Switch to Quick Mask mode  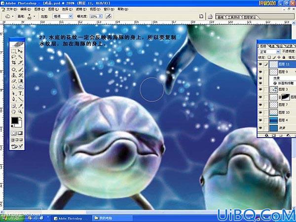pos(20,133)
